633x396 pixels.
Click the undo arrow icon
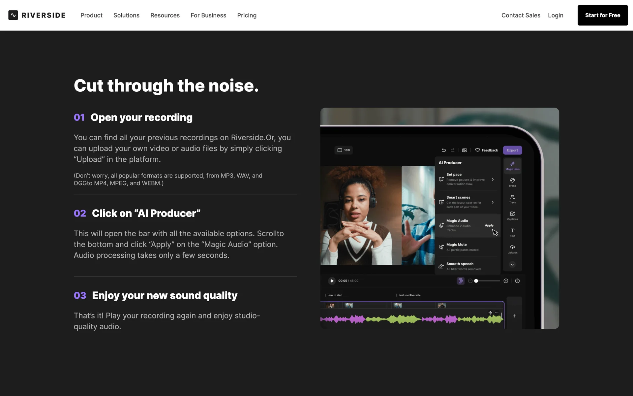tap(444, 150)
